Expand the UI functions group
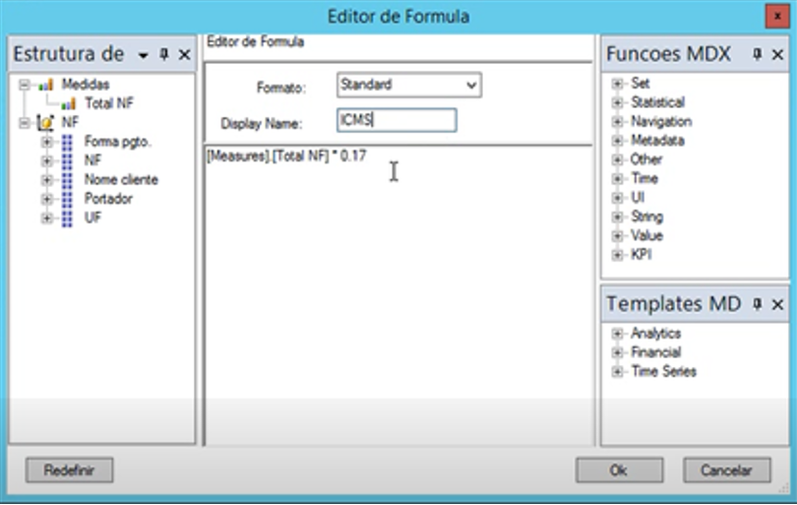797x505 pixels. click(x=617, y=197)
